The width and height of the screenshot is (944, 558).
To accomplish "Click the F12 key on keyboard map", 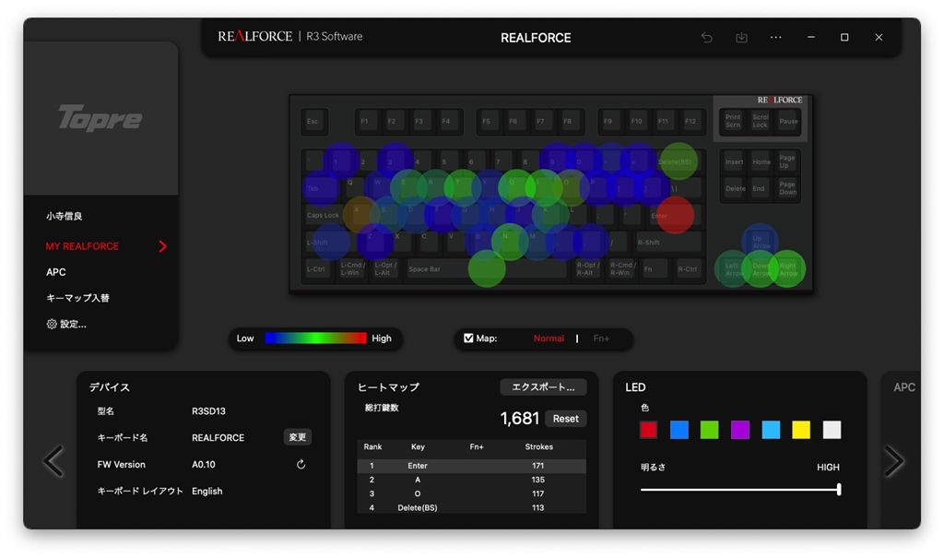I will [690, 121].
